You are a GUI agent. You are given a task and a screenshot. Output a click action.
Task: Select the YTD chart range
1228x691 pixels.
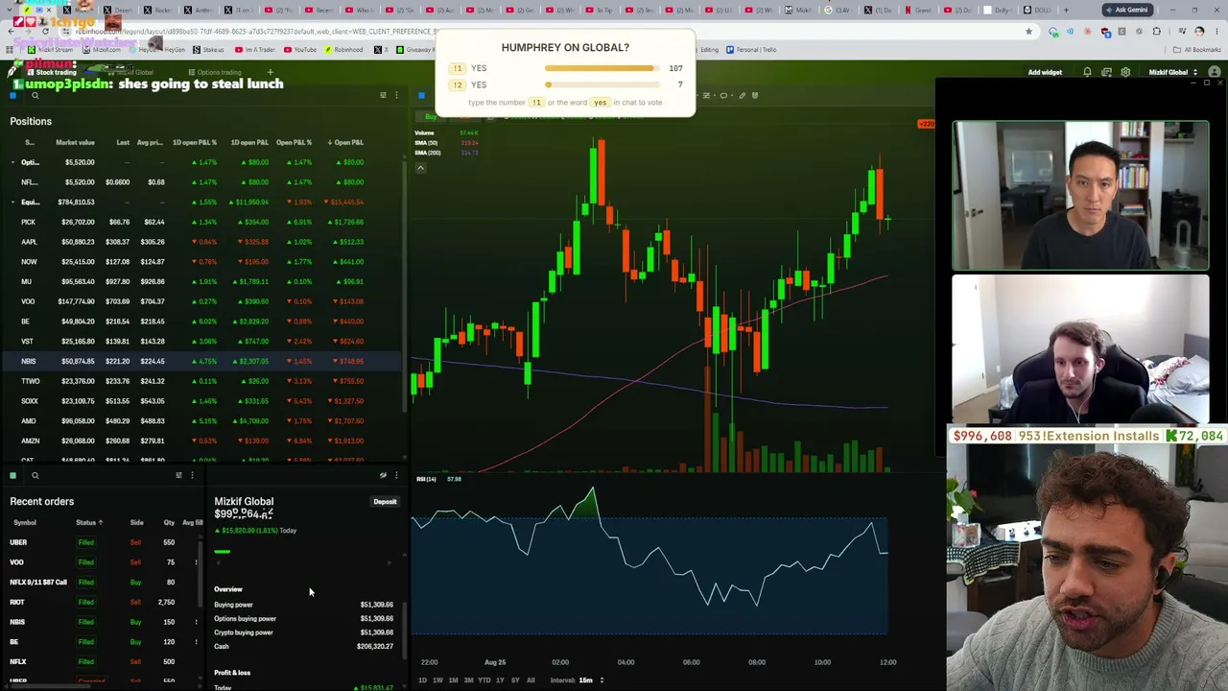(x=484, y=680)
